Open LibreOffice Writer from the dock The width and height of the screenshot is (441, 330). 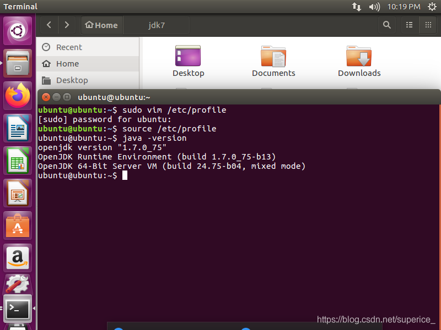point(18,128)
